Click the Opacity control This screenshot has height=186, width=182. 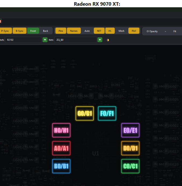[x=152, y=31]
